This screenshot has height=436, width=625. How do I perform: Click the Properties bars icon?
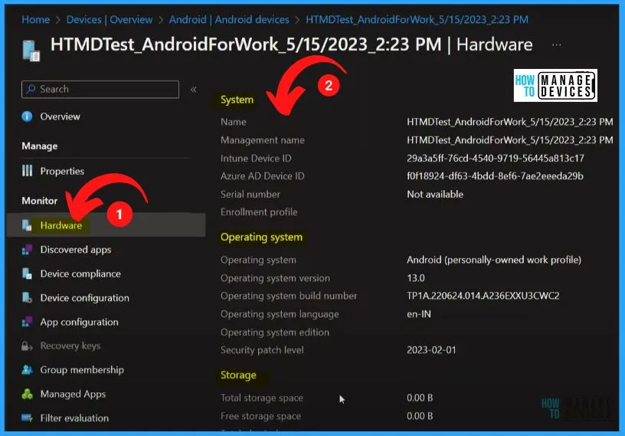(x=27, y=171)
